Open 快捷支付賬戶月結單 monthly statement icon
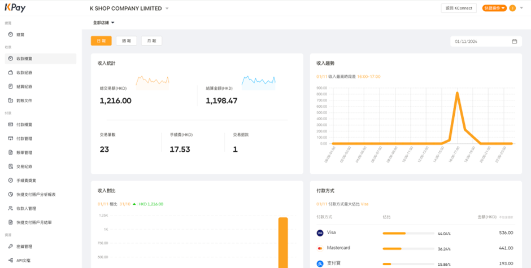The image size is (531, 268). tap(11, 222)
